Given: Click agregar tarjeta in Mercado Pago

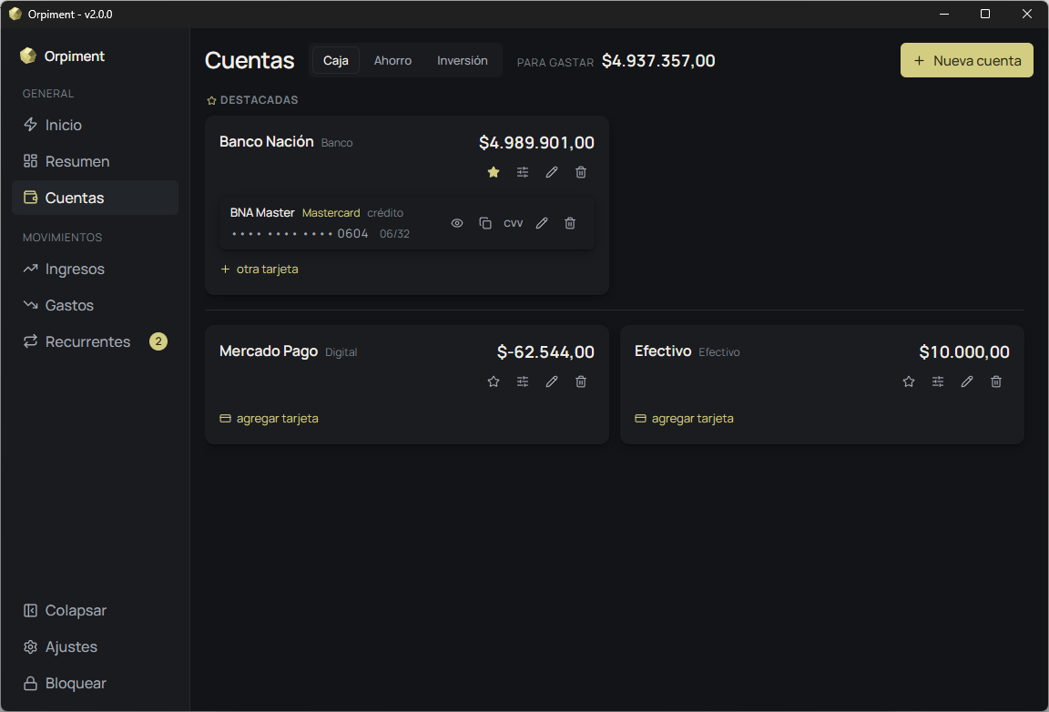Looking at the screenshot, I should click(x=269, y=418).
